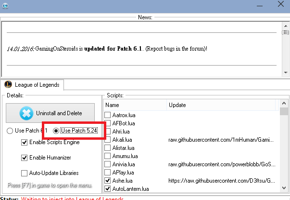Viewport: 290px width, 200px height.
Task: Click Uninstall and Delete button
Action: click(50, 113)
